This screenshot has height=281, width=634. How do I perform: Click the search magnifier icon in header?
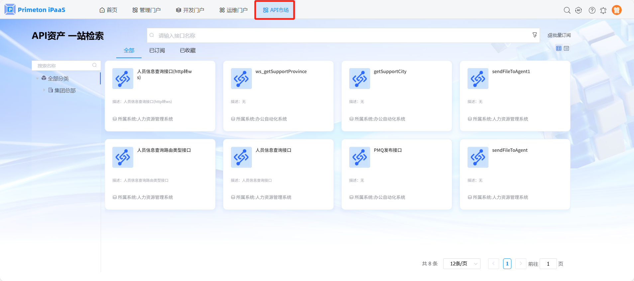(x=567, y=10)
